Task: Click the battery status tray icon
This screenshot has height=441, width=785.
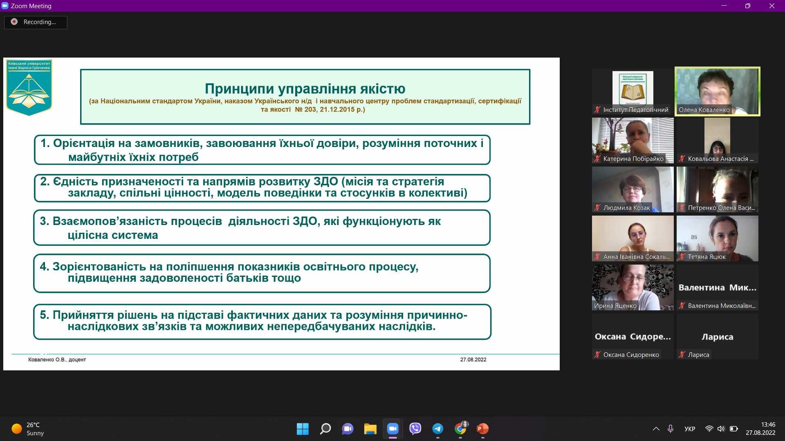Action: tap(734, 429)
